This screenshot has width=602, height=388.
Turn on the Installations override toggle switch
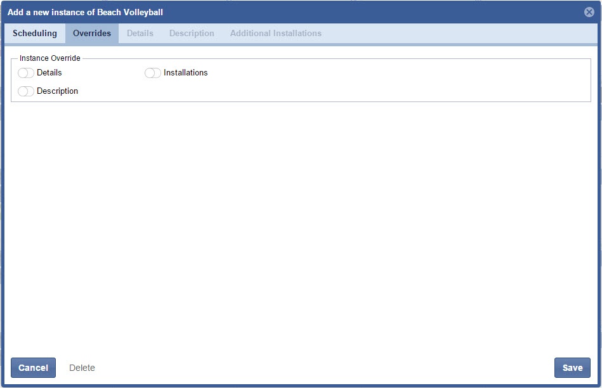click(x=153, y=73)
